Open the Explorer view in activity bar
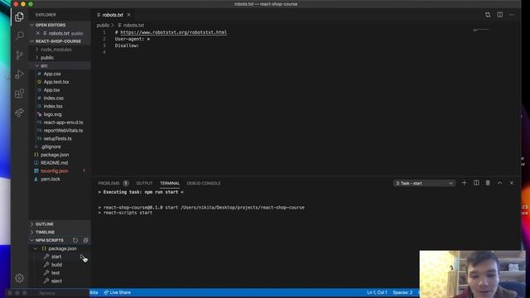Viewport: 530px width, 298px height. coord(19,17)
